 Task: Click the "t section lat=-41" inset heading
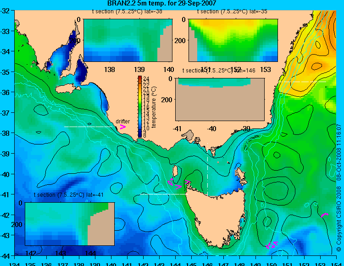(69, 195)
